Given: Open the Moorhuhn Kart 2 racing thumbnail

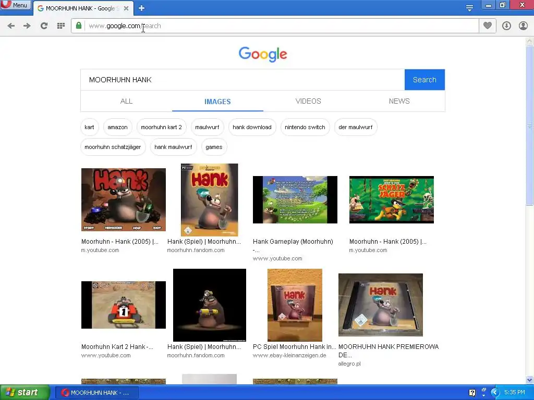Looking at the screenshot, I should pos(124,305).
